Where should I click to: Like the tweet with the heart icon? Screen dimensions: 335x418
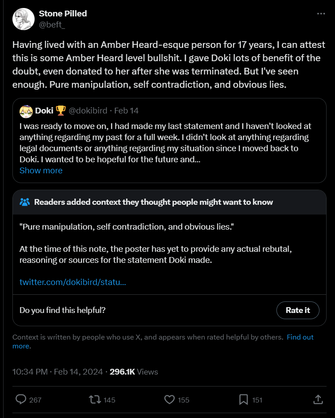click(x=169, y=399)
